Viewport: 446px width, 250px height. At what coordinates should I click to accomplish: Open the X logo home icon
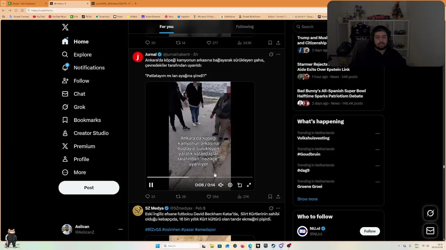(65, 27)
